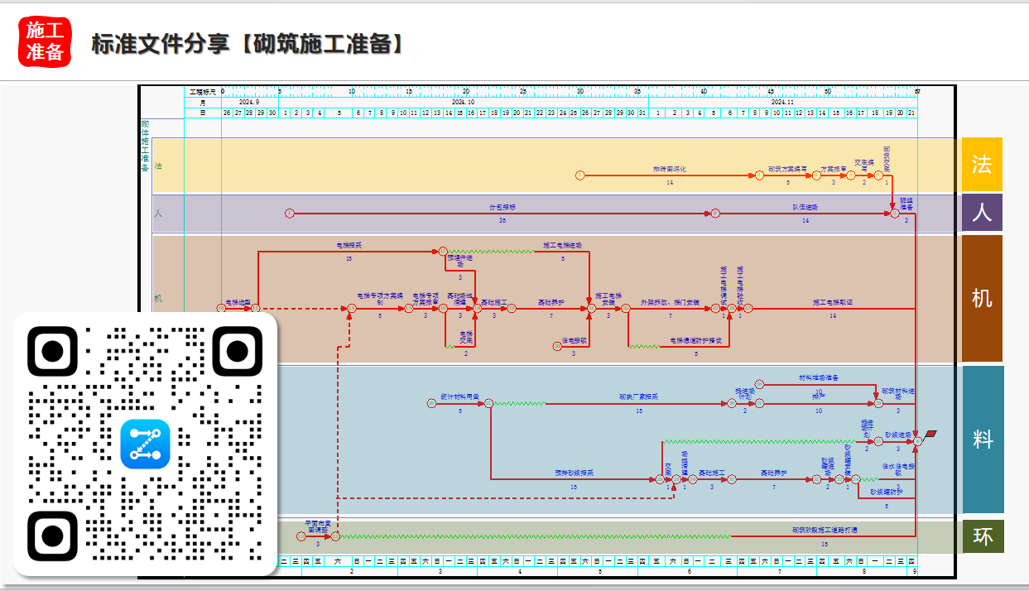The height and width of the screenshot is (591, 1029).
Task: Click the 月 row header
Action: (x=203, y=102)
